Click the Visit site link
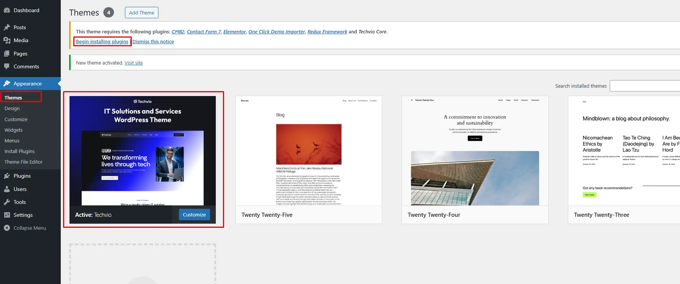The width and height of the screenshot is (680, 284). pos(134,63)
